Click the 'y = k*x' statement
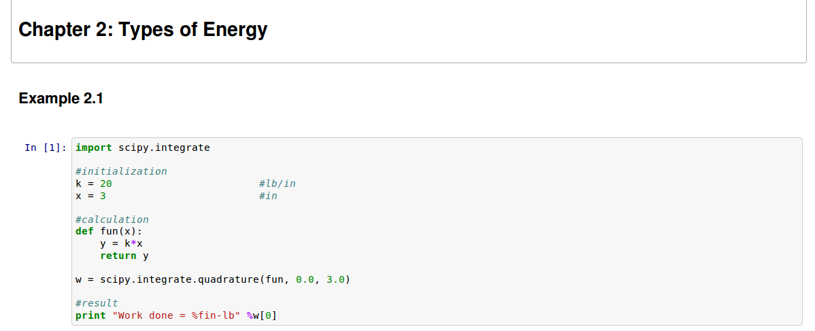Image resolution: width=815 pixels, height=331 pixels. 121,244
